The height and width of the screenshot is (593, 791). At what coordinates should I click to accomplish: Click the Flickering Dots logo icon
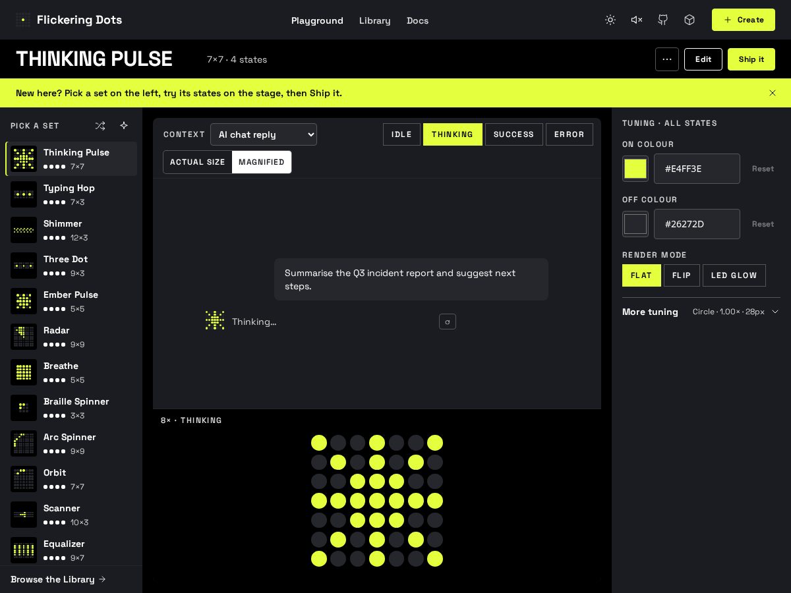[23, 20]
